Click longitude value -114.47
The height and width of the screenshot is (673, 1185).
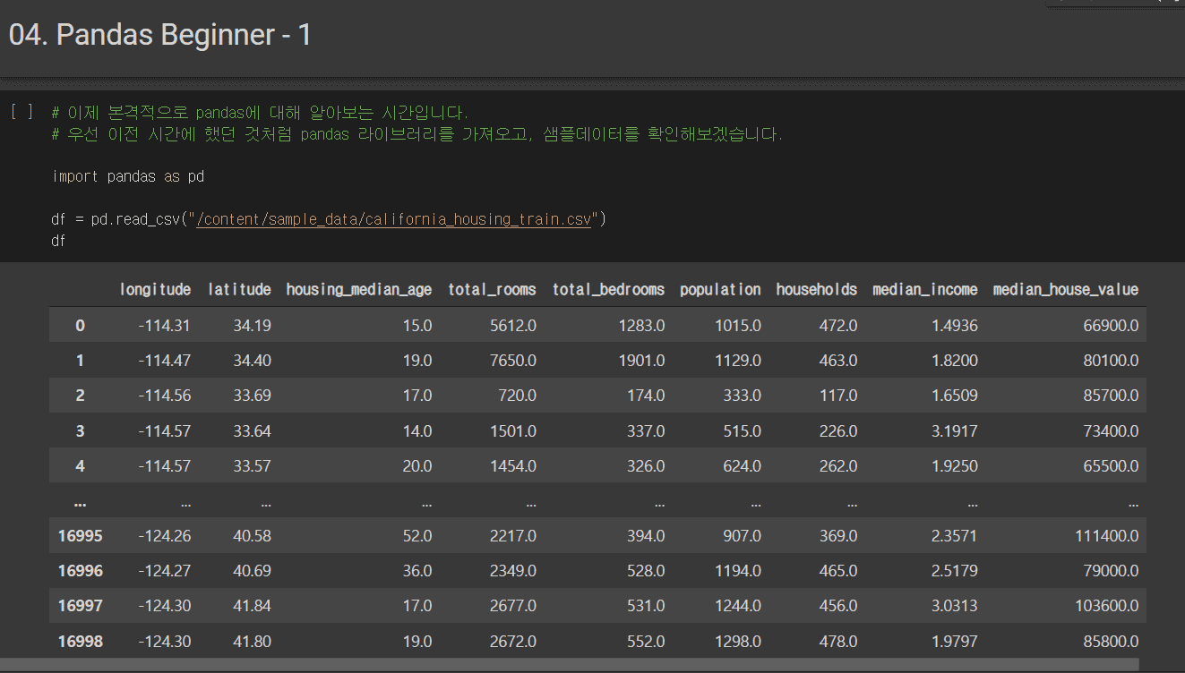point(165,361)
